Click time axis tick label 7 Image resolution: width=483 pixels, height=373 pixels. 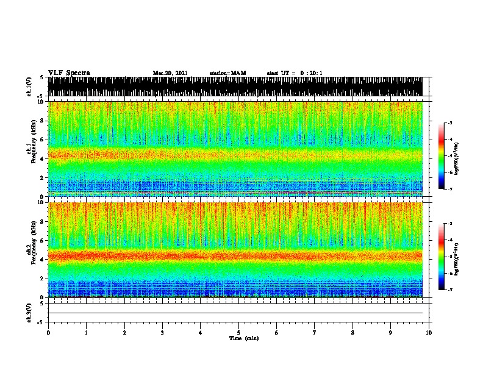(315, 333)
